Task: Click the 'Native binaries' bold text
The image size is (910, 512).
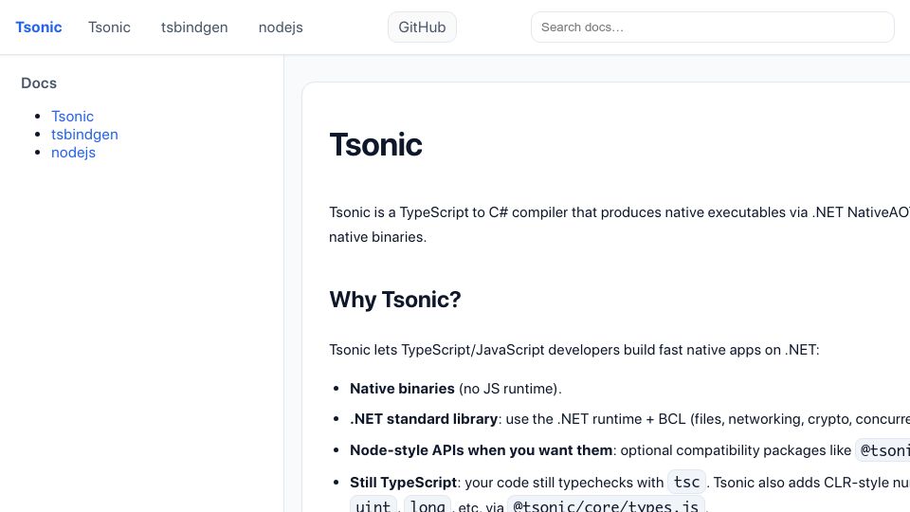Action: pos(402,389)
